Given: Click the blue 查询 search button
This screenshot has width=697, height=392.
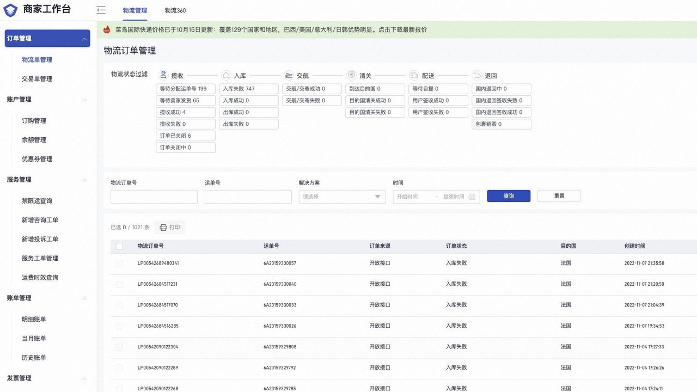Looking at the screenshot, I should point(509,196).
